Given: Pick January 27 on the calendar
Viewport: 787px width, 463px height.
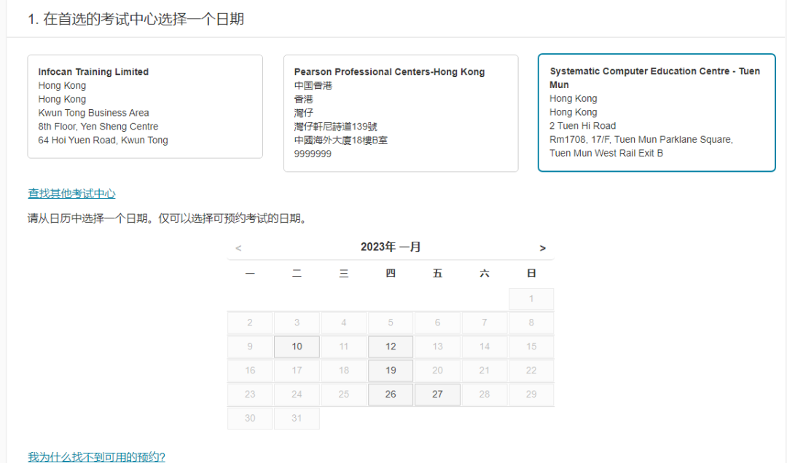Looking at the screenshot, I should point(437,395).
